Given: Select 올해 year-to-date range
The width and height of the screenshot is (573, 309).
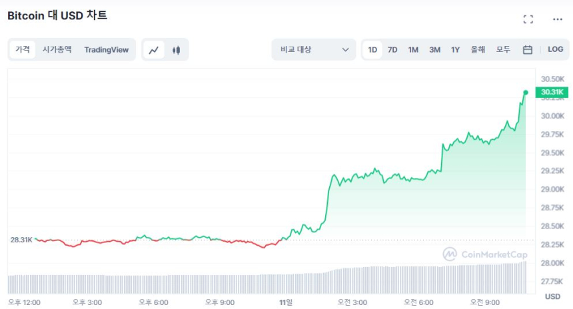Looking at the screenshot, I should [x=478, y=50].
